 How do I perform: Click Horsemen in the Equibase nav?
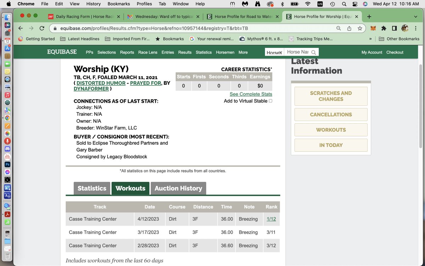coord(225,52)
